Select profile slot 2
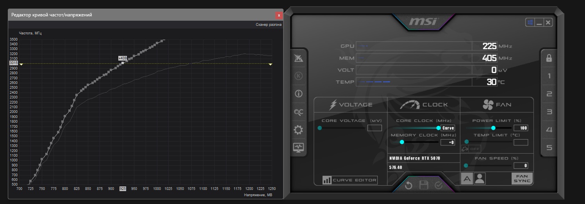This screenshot has width=585, height=204. [x=549, y=94]
